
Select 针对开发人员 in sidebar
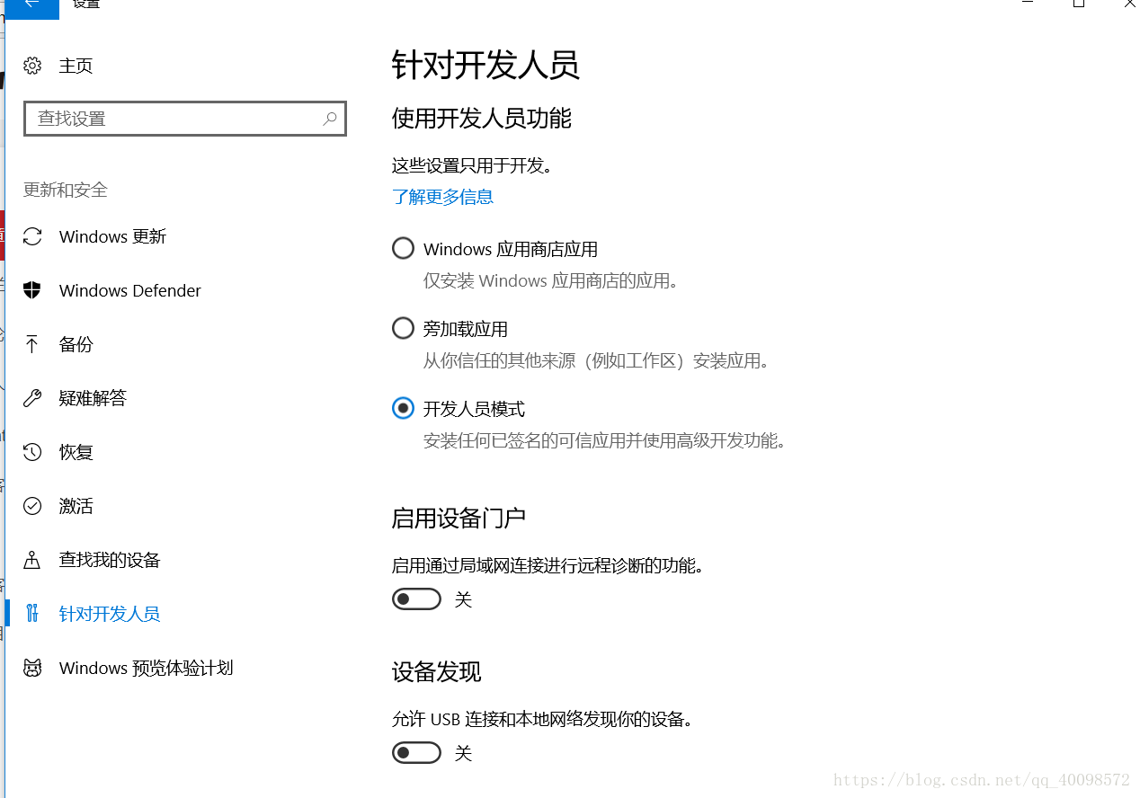(x=110, y=614)
